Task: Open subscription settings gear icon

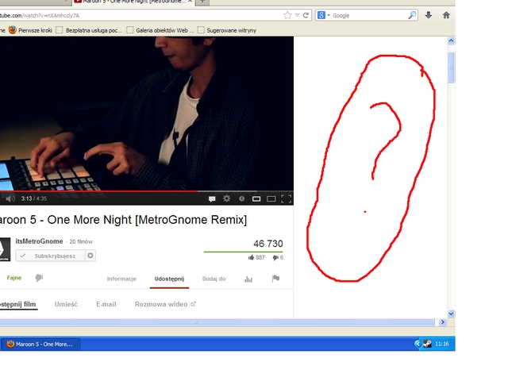Action: click(x=90, y=256)
